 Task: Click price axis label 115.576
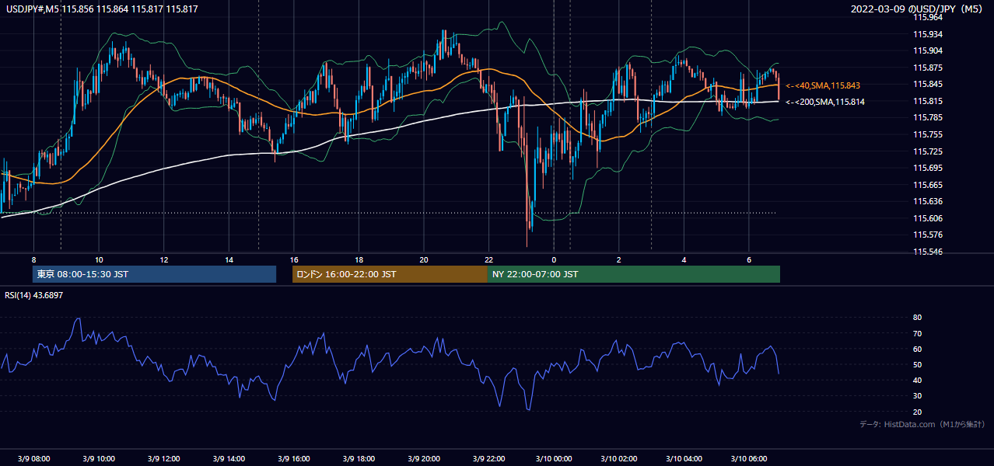(927, 235)
